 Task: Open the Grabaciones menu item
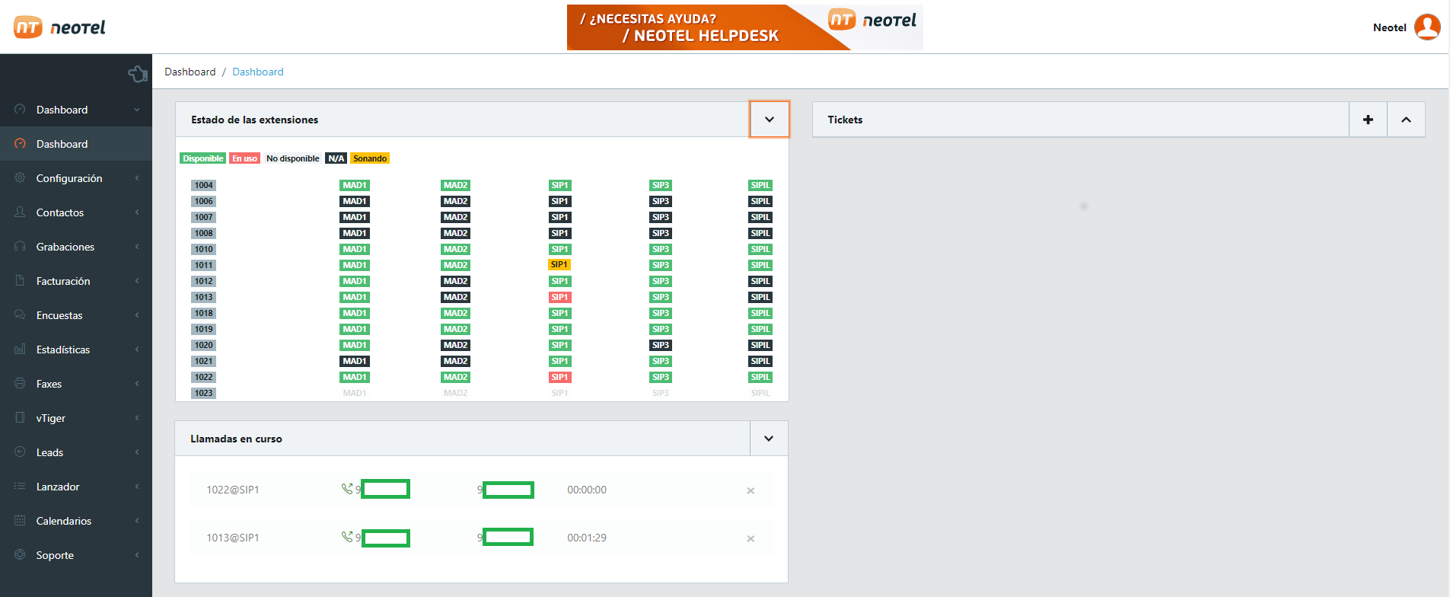click(x=65, y=247)
